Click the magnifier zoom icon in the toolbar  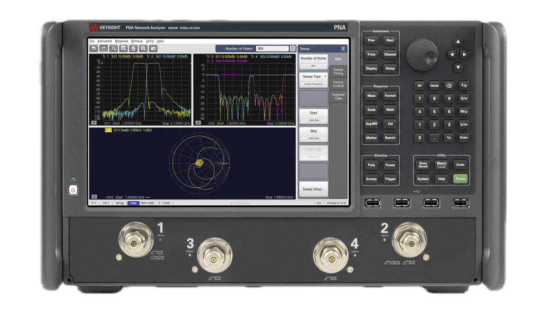[x=143, y=48]
